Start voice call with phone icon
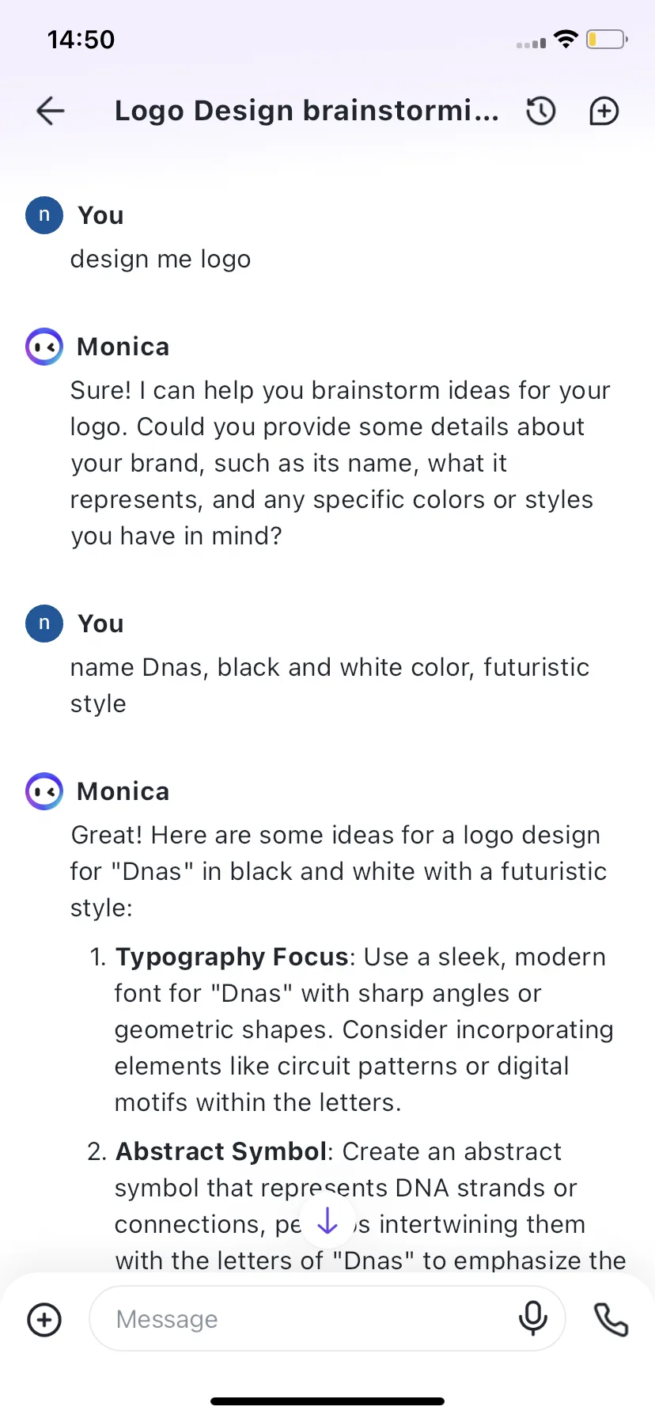 tap(611, 1319)
